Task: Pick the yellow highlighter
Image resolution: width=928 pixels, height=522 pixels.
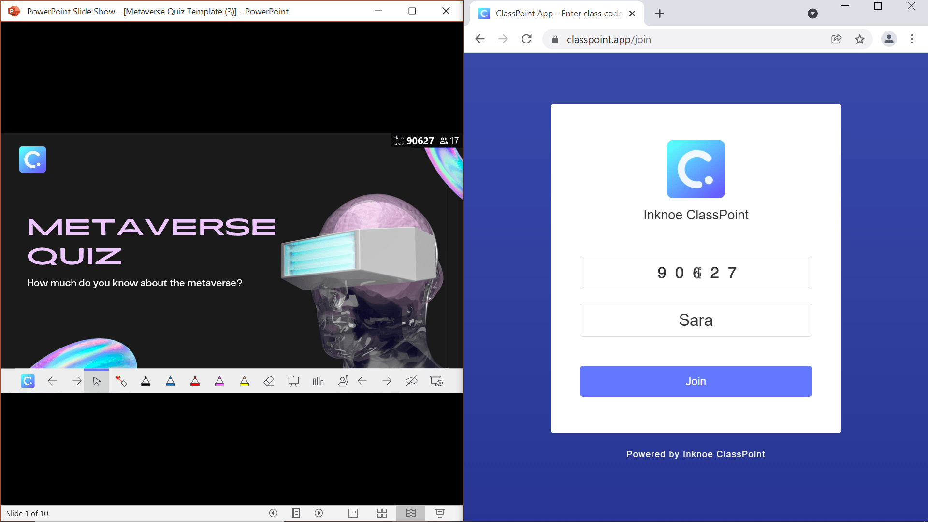Action: (x=245, y=381)
